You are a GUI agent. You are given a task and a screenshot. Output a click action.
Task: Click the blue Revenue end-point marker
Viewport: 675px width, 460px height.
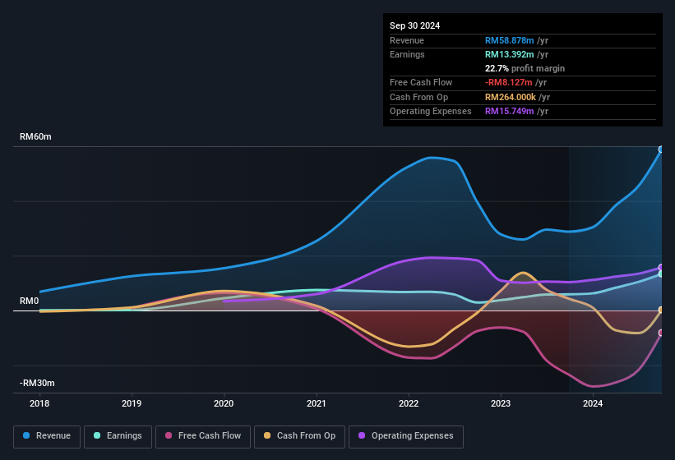[661, 149]
